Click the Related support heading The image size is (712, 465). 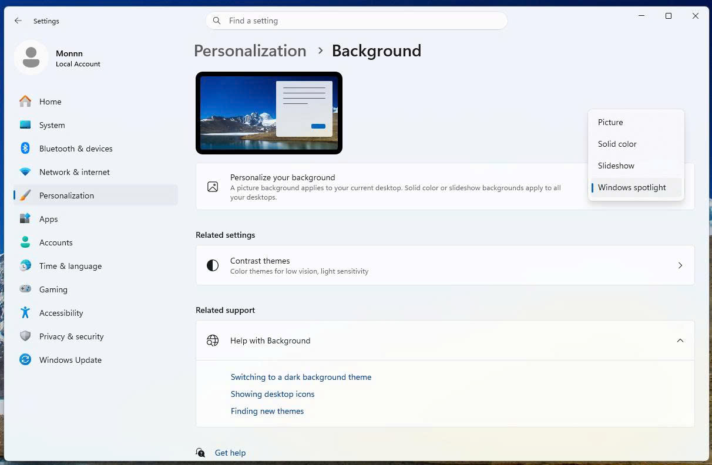[x=226, y=310]
